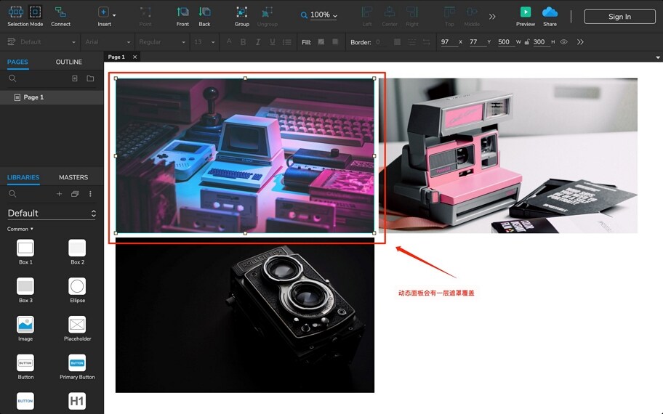The height and width of the screenshot is (414, 663).
Task: Collapse the Common widgets section
Action: pos(20,229)
